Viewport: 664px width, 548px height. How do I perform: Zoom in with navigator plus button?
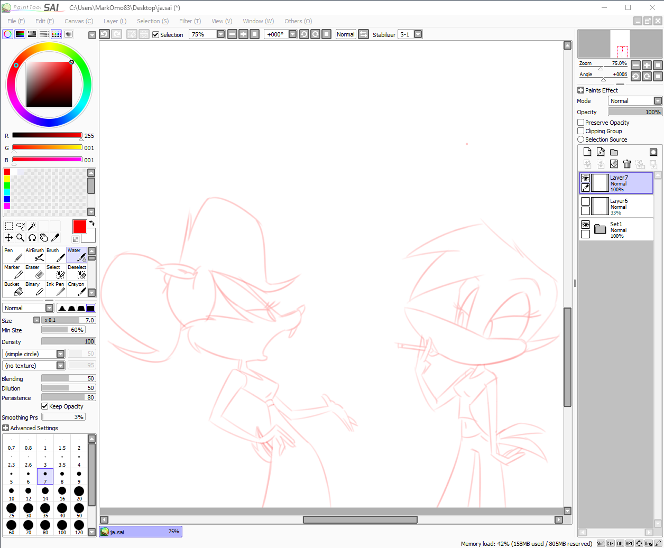[x=647, y=65]
